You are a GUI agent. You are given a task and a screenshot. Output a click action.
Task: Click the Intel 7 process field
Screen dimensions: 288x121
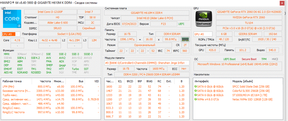click(89, 12)
